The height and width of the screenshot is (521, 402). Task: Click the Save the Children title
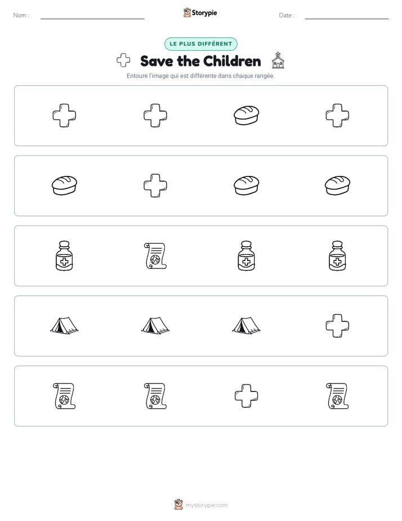(x=200, y=61)
